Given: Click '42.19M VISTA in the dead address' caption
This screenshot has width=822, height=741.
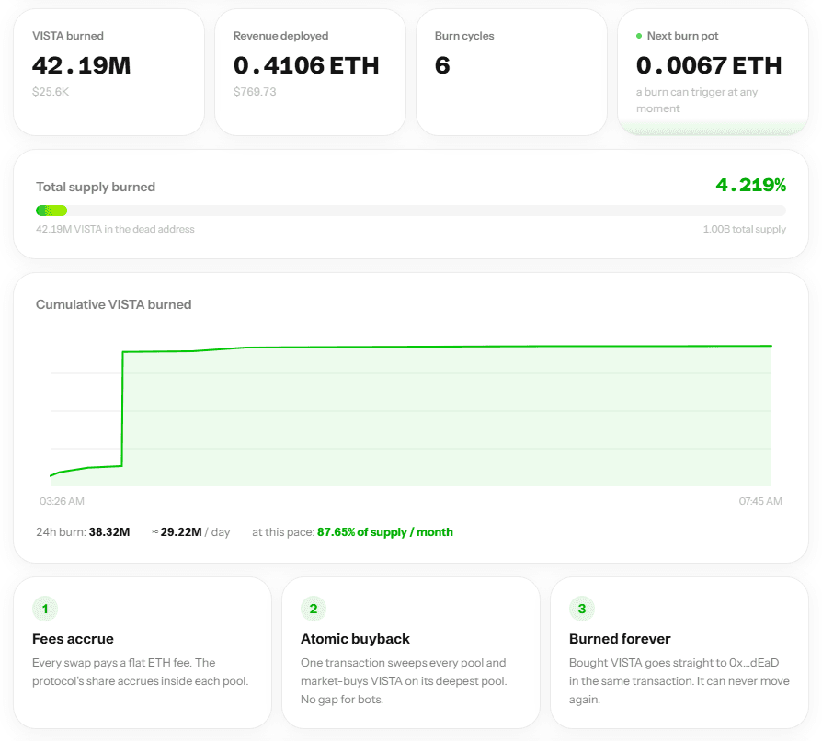Looking at the screenshot, I should pos(115,229).
